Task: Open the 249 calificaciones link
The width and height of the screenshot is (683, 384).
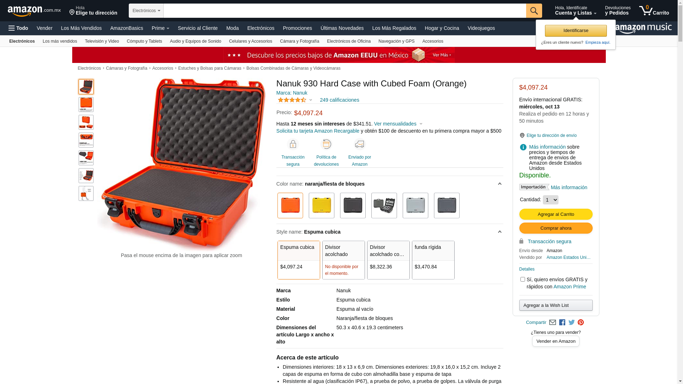Action: (339, 100)
